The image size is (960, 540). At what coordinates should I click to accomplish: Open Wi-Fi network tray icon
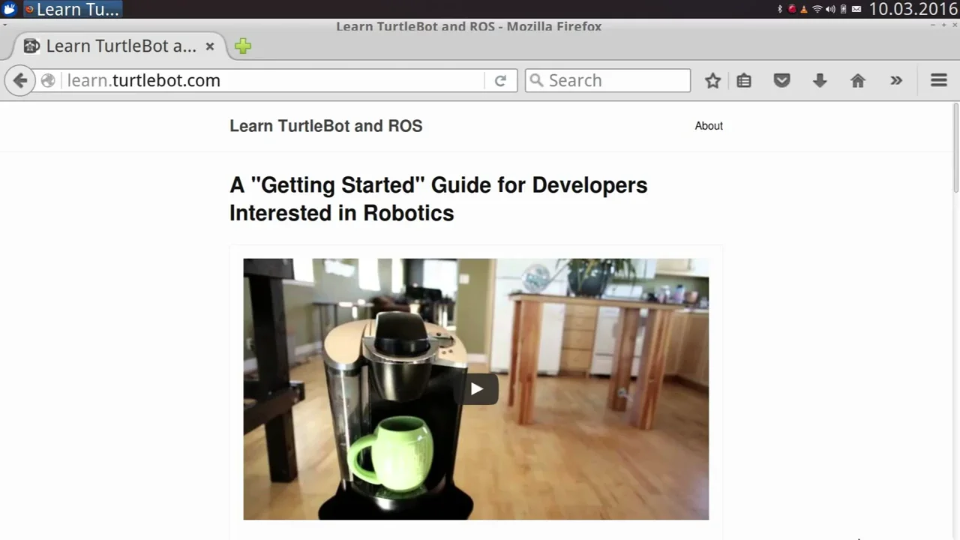(x=817, y=9)
